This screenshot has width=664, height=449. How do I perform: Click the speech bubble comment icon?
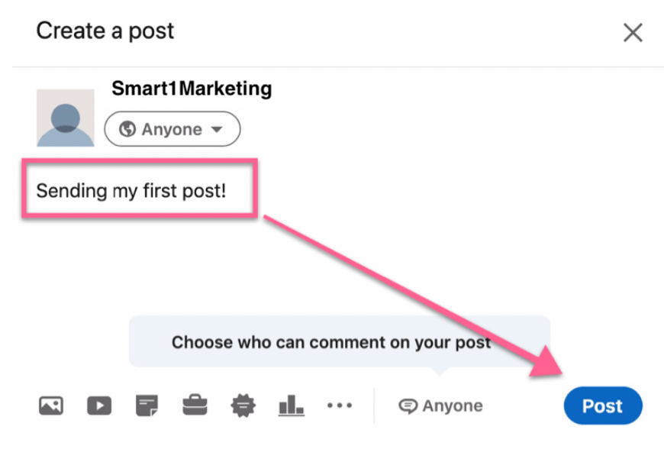(408, 407)
